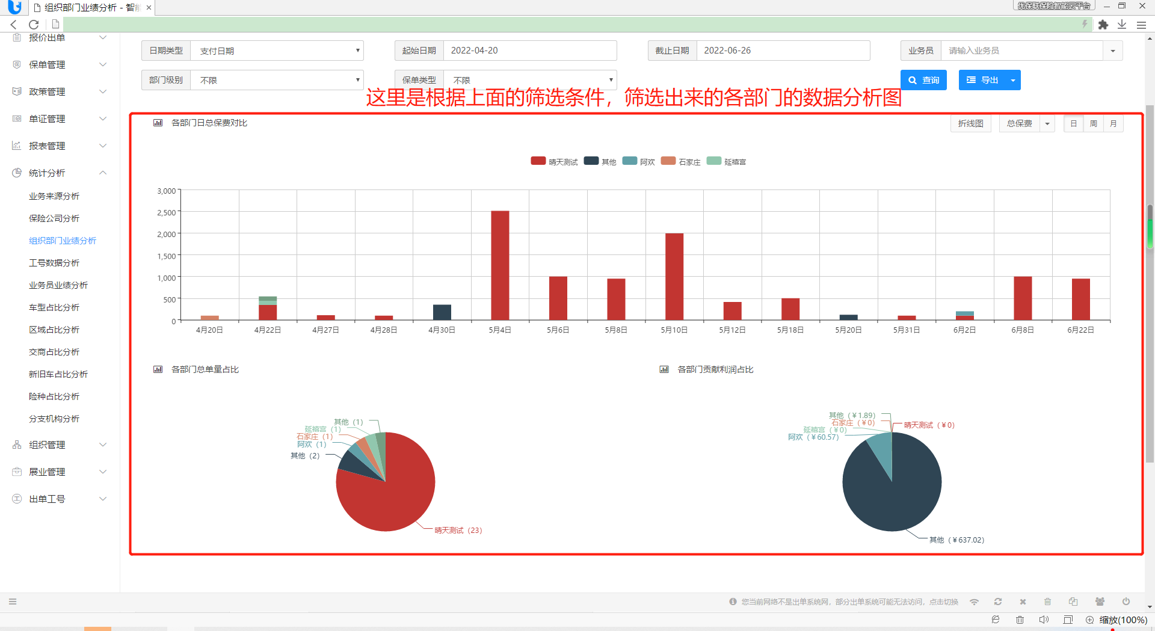Switch chart granularity to 日
The image size is (1155, 631).
(1074, 123)
